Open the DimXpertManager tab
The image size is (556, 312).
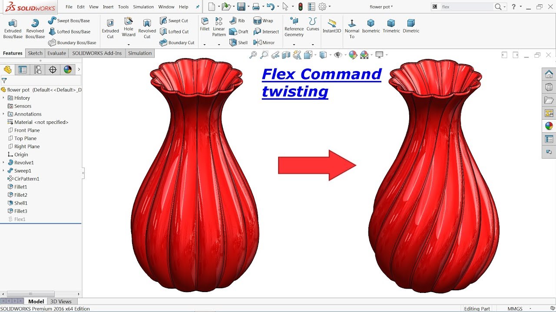(x=53, y=70)
